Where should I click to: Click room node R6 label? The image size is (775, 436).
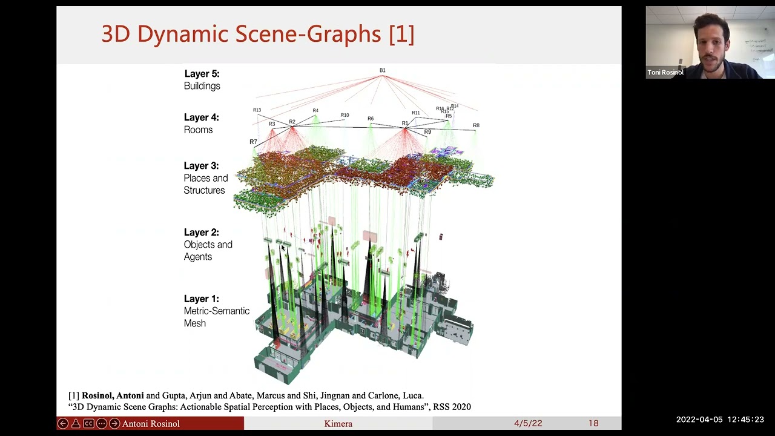click(x=371, y=119)
